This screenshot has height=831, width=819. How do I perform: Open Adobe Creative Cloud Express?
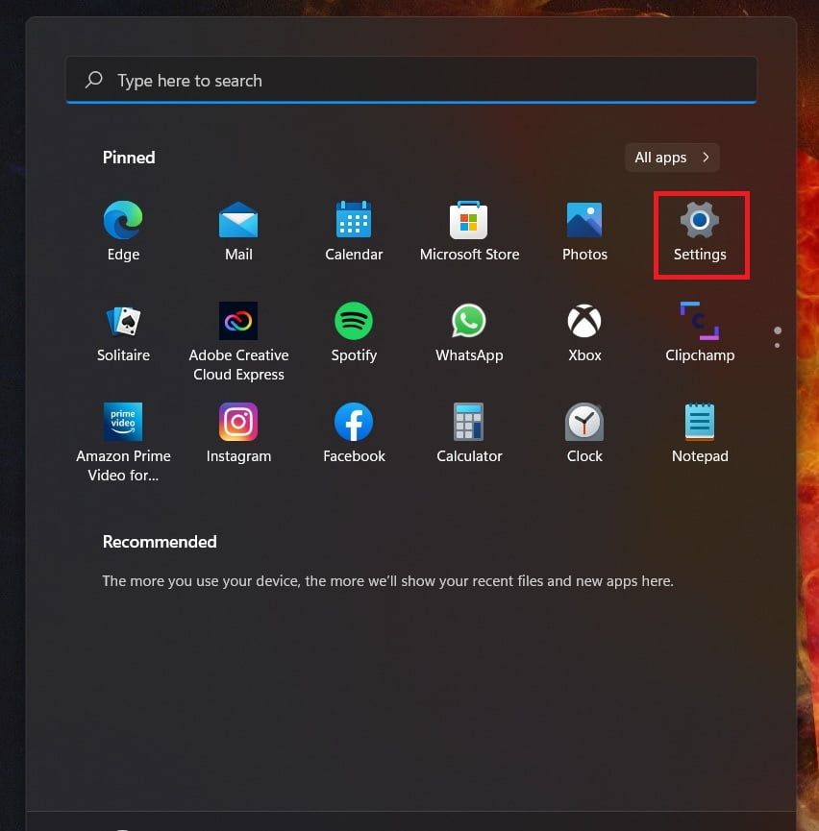(x=238, y=342)
